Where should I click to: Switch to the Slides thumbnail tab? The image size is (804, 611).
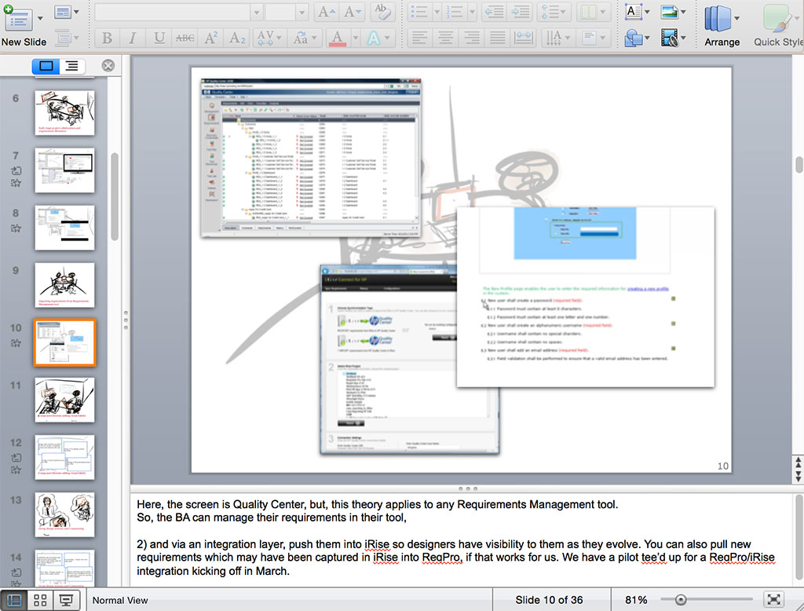click(46, 66)
